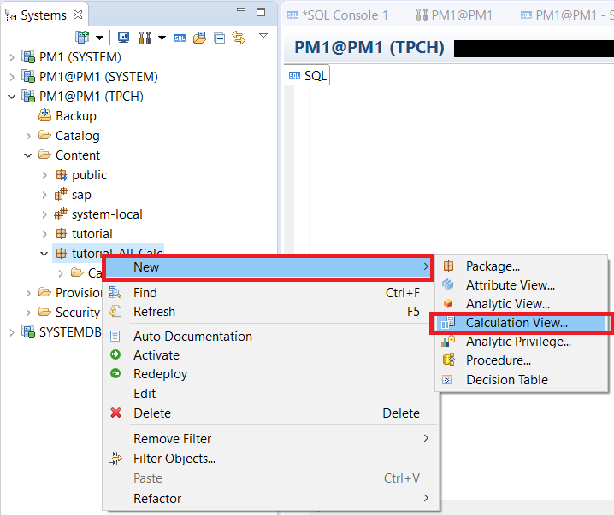Image resolution: width=614 pixels, height=515 pixels.
Task: Click the Administration tools icon in the toolbar
Action: (x=145, y=38)
